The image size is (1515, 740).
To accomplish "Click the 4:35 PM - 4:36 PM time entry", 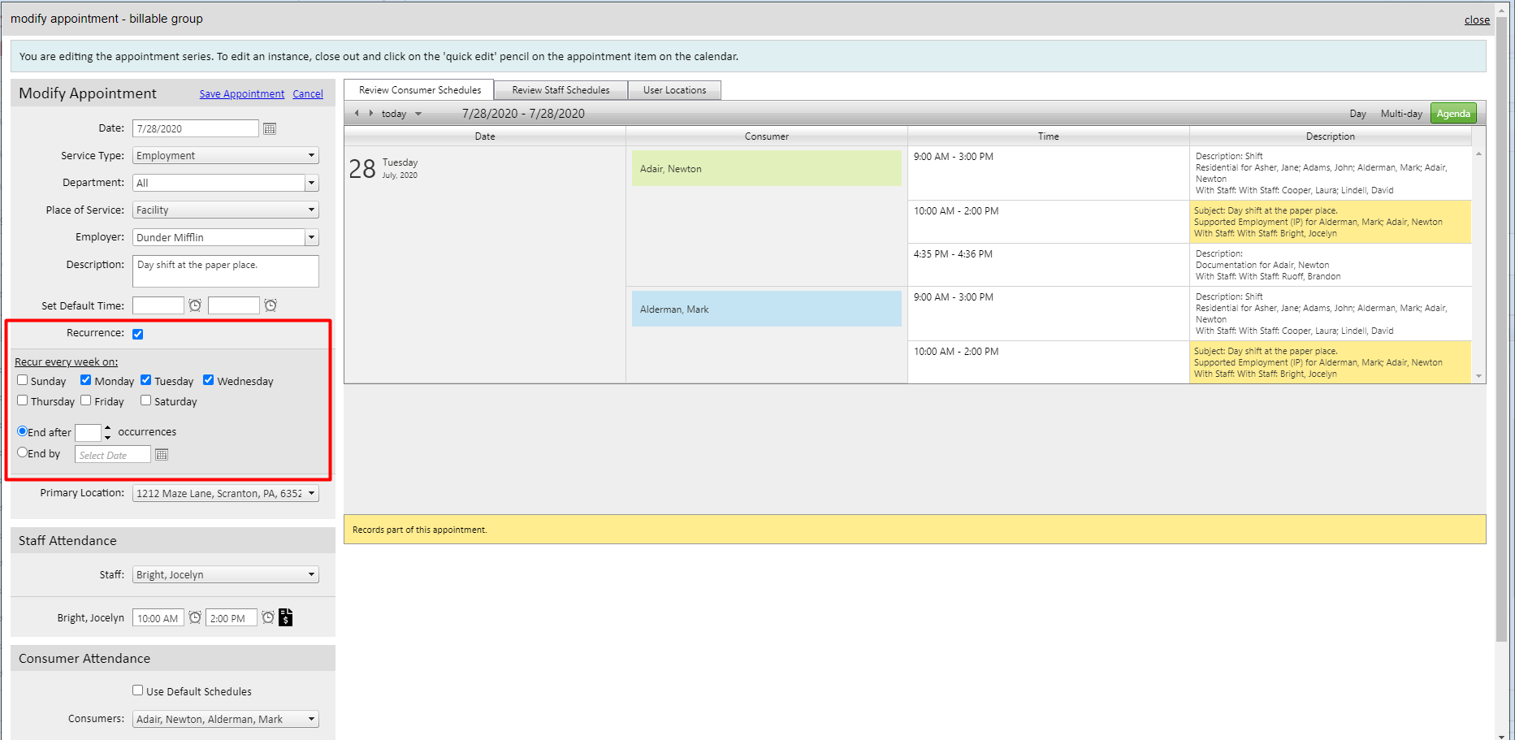I will (953, 254).
